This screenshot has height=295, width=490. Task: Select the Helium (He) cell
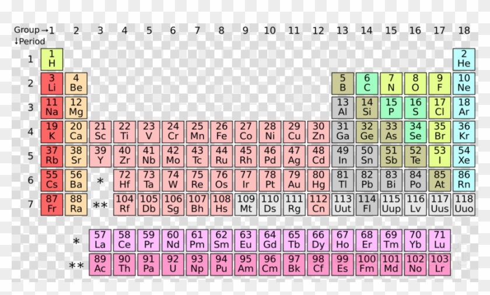click(x=464, y=59)
